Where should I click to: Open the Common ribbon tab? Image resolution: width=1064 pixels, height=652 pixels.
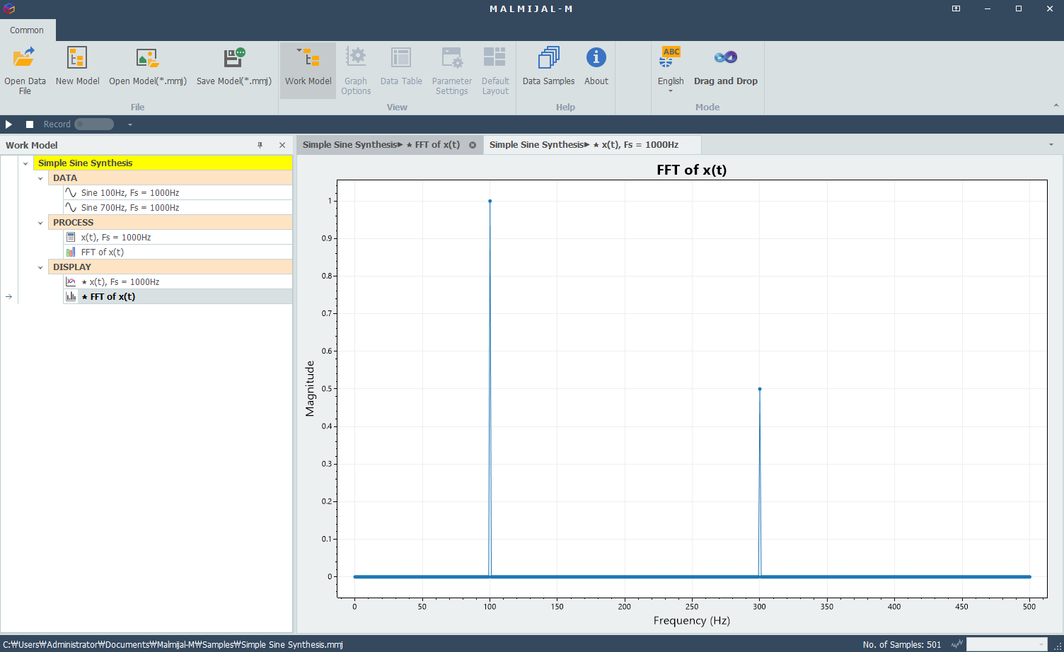[x=27, y=30]
